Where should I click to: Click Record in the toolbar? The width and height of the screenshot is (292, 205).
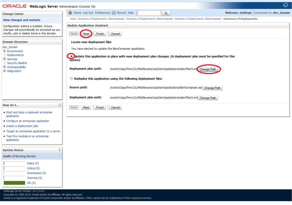click(121, 13)
